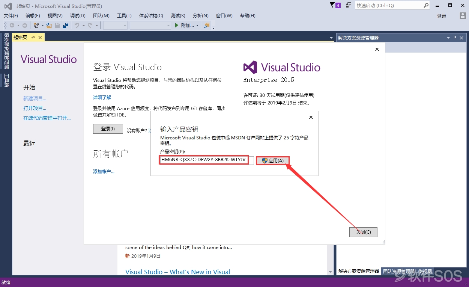Viewport: 469px width, 287px height.
Task: Click the Redo toolbar icon
Action: pyautogui.click(x=90, y=26)
